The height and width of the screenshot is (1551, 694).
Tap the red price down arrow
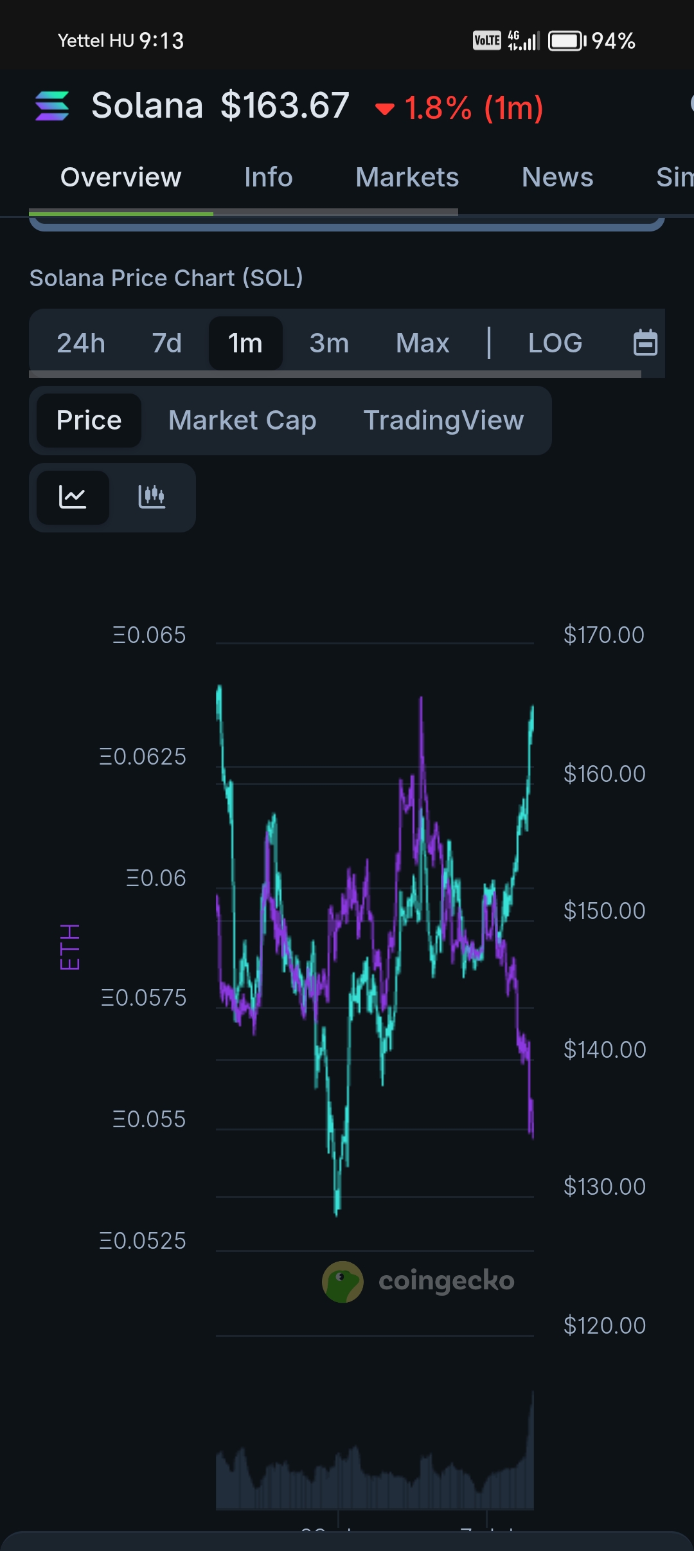(385, 109)
